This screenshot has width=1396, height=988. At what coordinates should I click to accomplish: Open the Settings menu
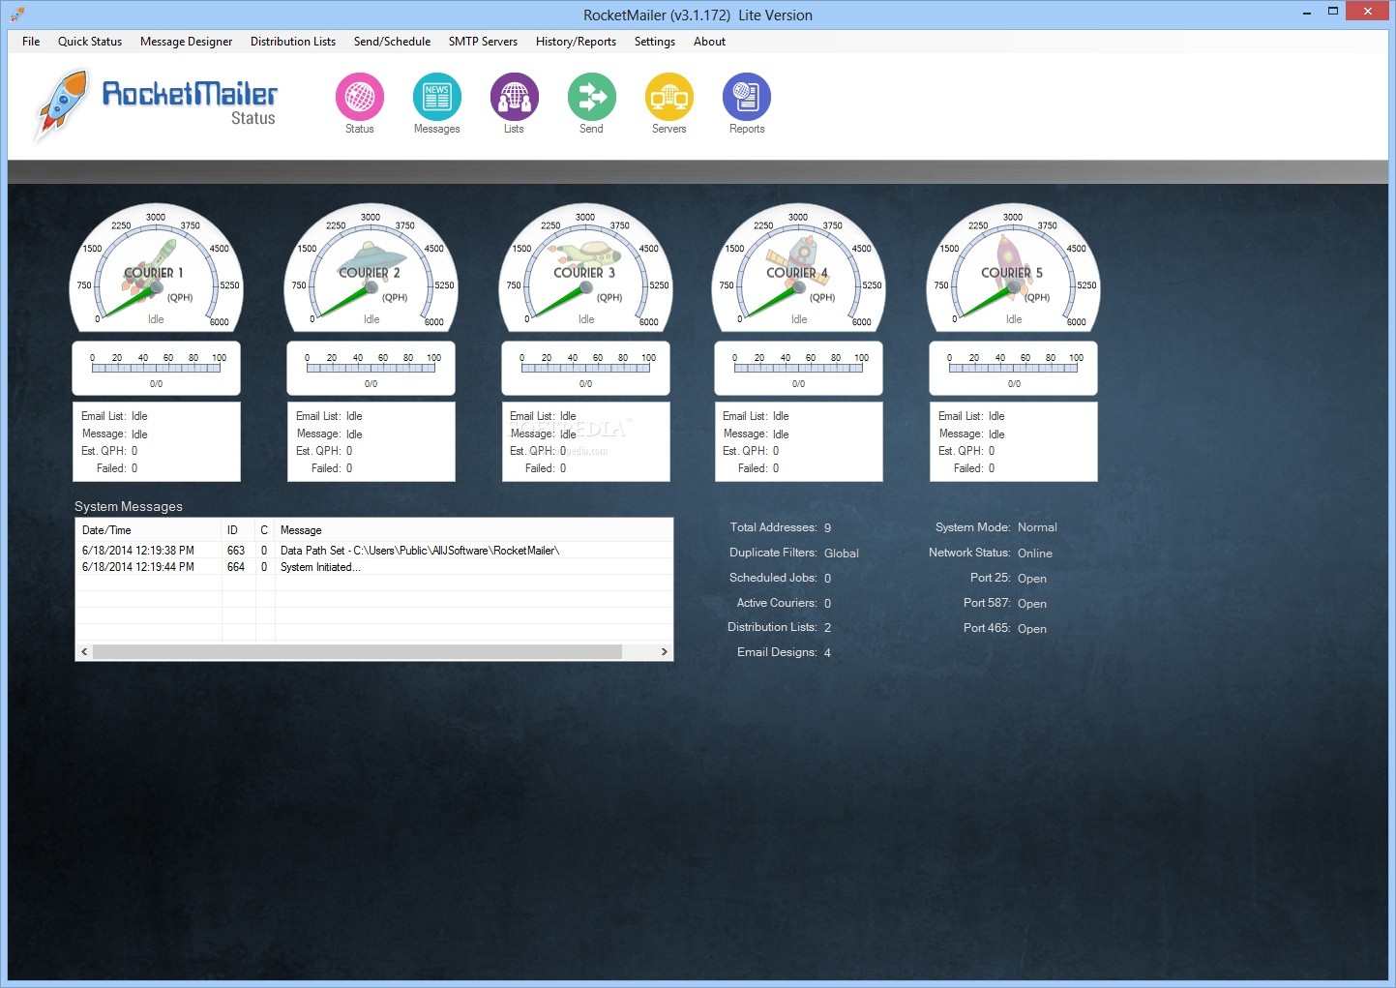tap(655, 42)
